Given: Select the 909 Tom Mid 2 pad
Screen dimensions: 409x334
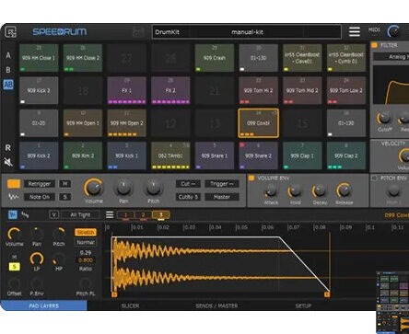Looking at the screenshot, I should coord(302,90).
